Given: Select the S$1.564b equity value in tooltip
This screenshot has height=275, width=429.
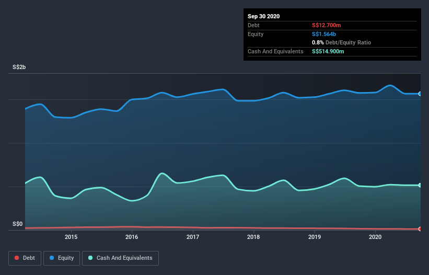Looking at the screenshot, I should [x=325, y=34].
